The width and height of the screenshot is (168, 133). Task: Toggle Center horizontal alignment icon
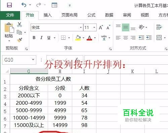(x=126, y=38)
